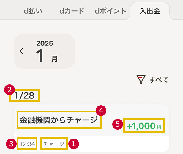Click the red number 5 badge
This screenshot has height=154, width=183.
click(118, 124)
